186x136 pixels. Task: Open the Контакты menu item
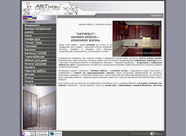point(39,85)
